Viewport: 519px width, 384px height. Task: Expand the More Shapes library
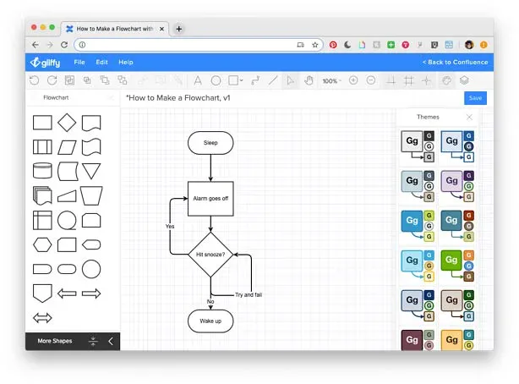point(55,342)
